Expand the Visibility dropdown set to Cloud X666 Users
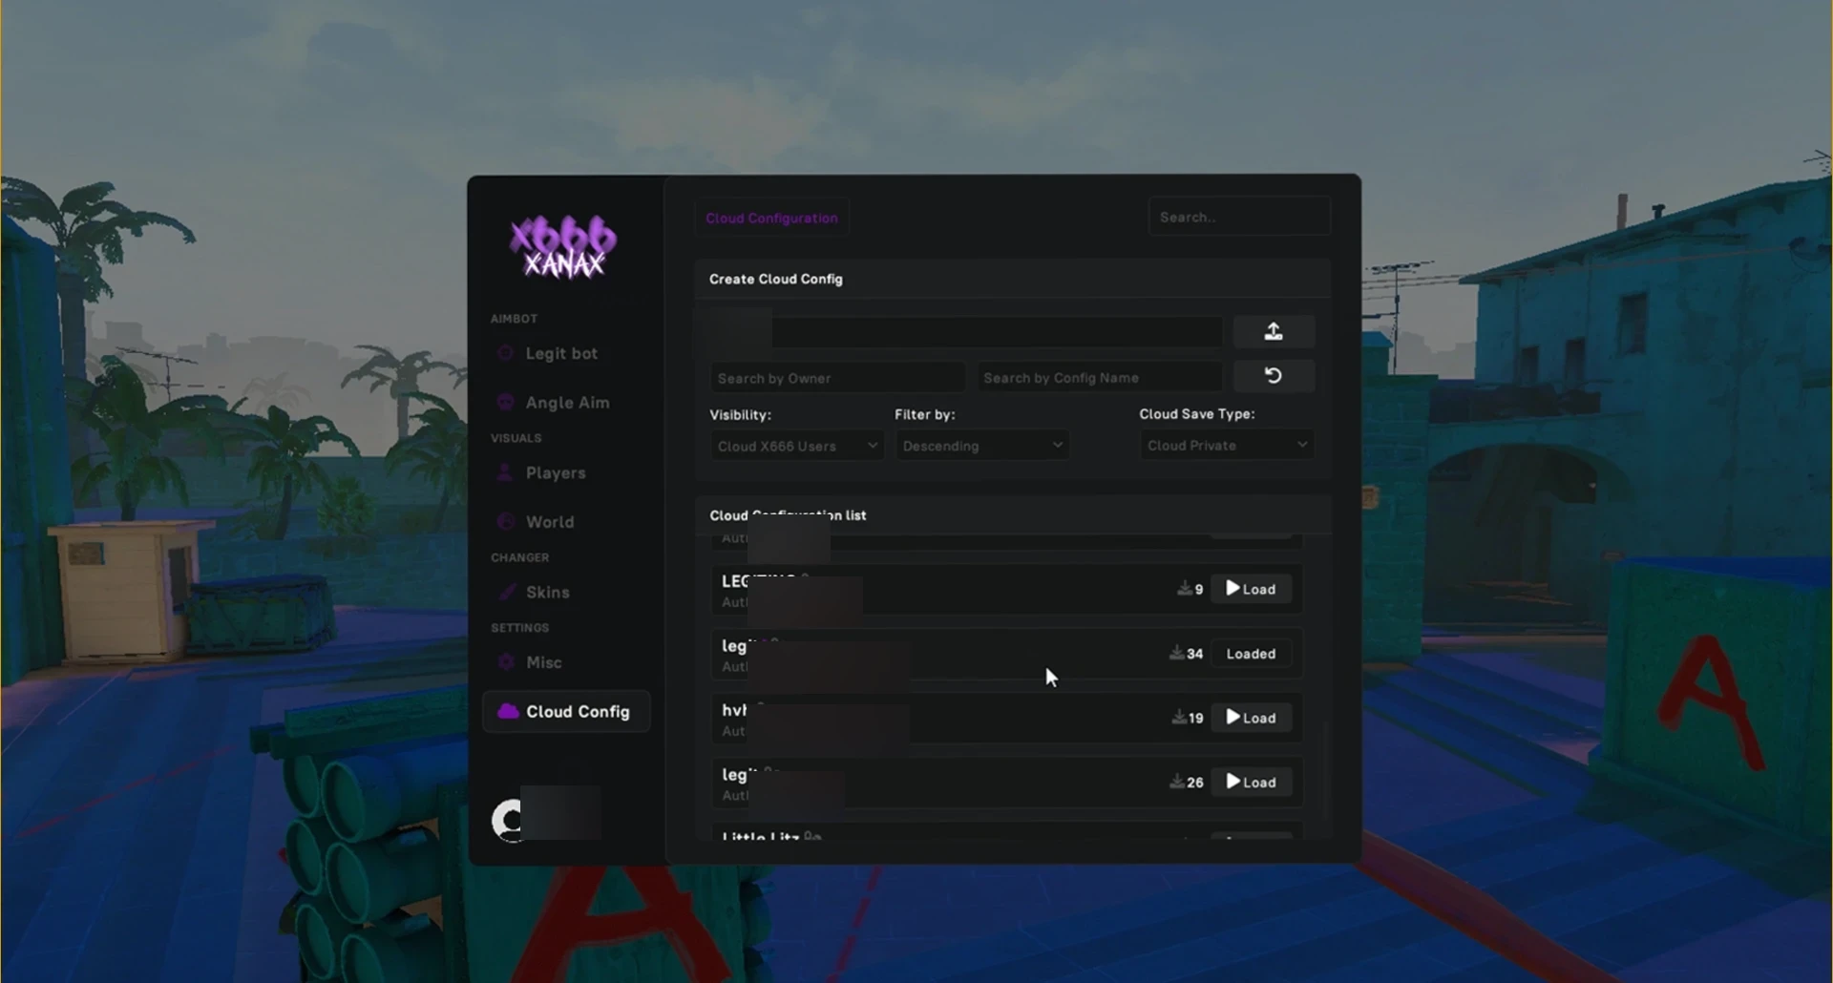Image resolution: width=1833 pixels, height=983 pixels. click(797, 446)
